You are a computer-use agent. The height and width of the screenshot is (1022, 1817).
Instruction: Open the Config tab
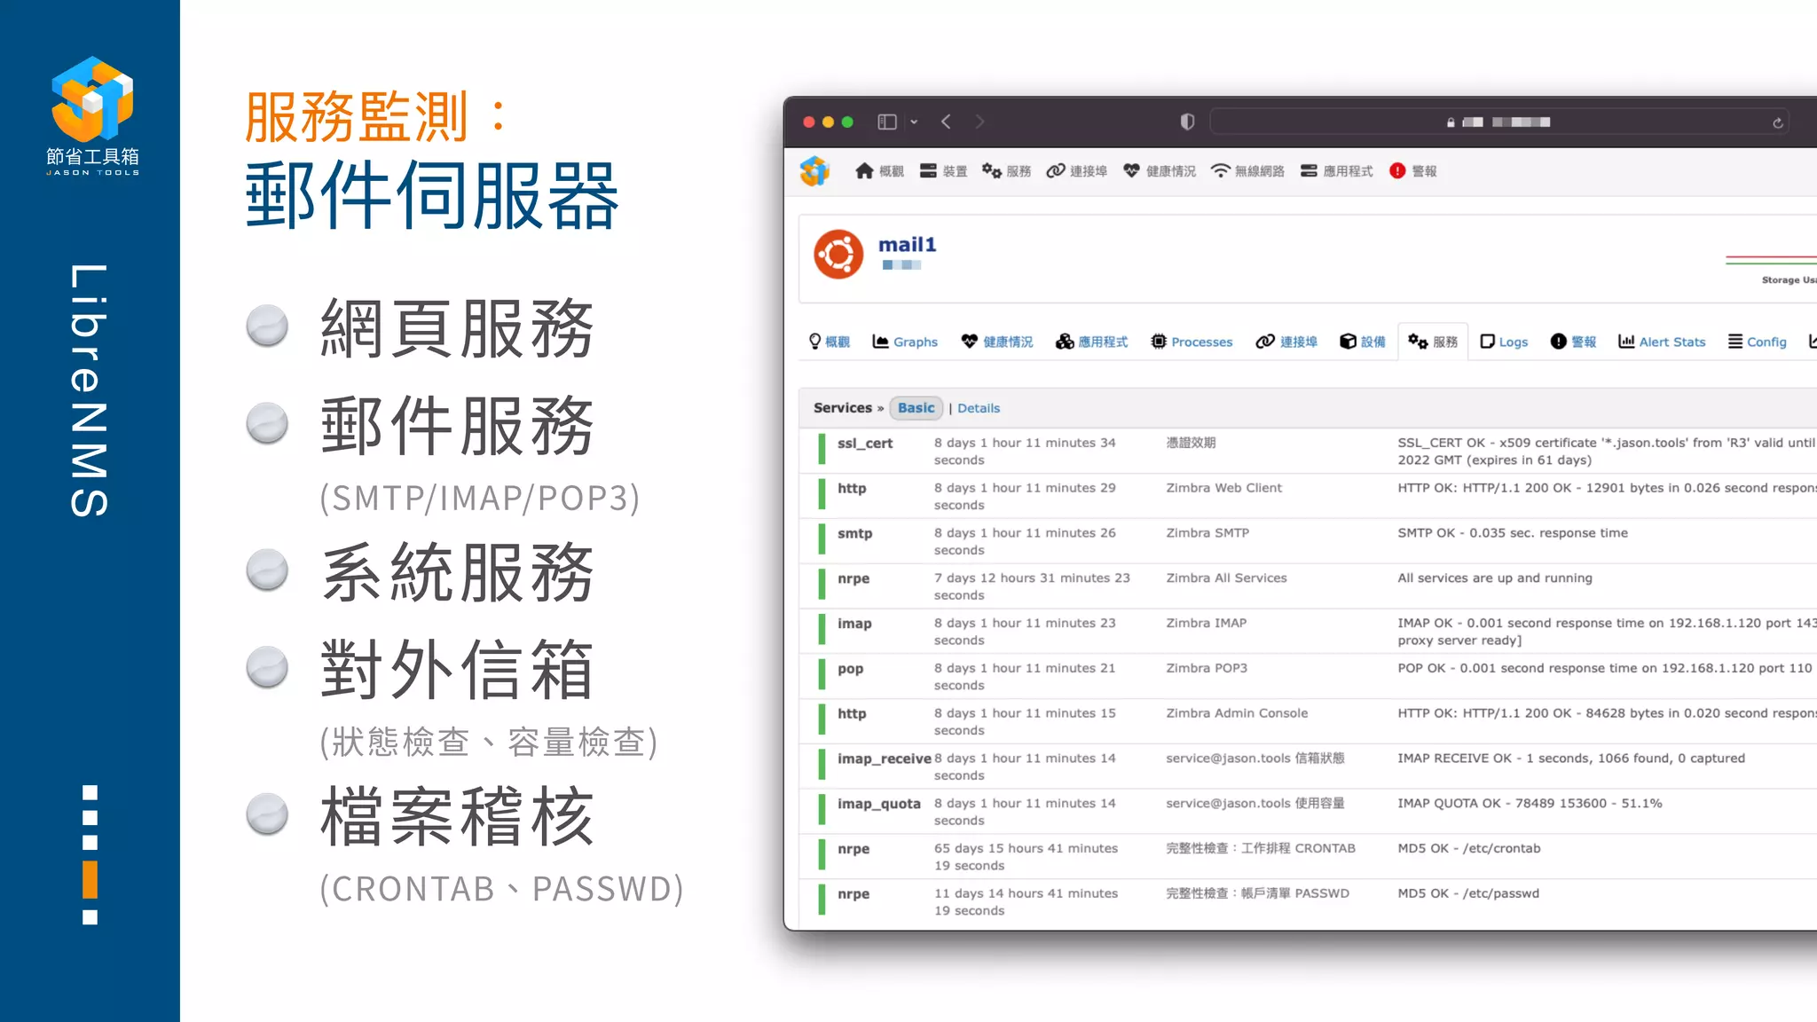1757,342
